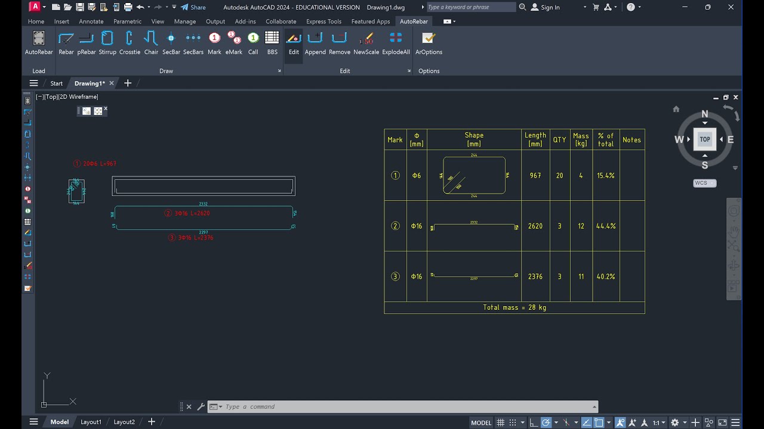Expand the Sign In dropdown
This screenshot has height=429, width=764.
click(x=585, y=7)
